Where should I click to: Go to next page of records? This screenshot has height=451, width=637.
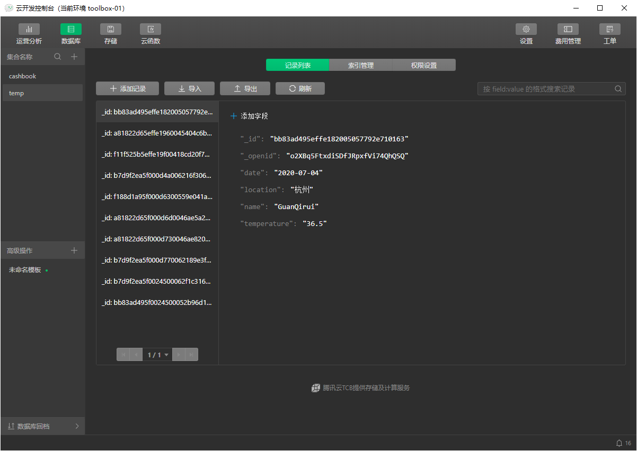click(x=179, y=355)
